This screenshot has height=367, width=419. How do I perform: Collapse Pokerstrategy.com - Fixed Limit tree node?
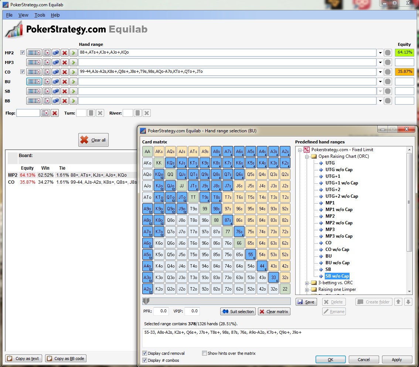click(300, 150)
